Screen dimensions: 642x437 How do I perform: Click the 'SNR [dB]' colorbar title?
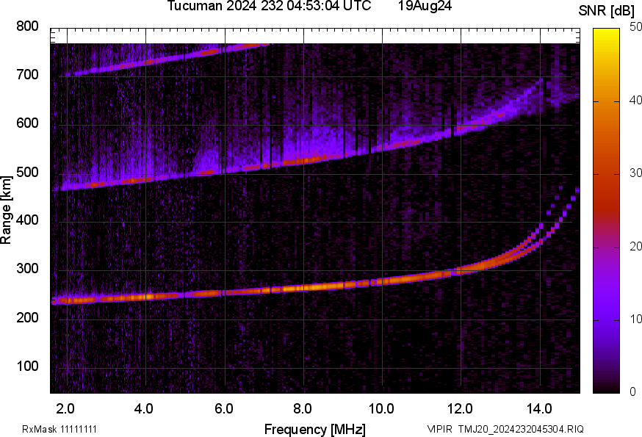coord(607,11)
